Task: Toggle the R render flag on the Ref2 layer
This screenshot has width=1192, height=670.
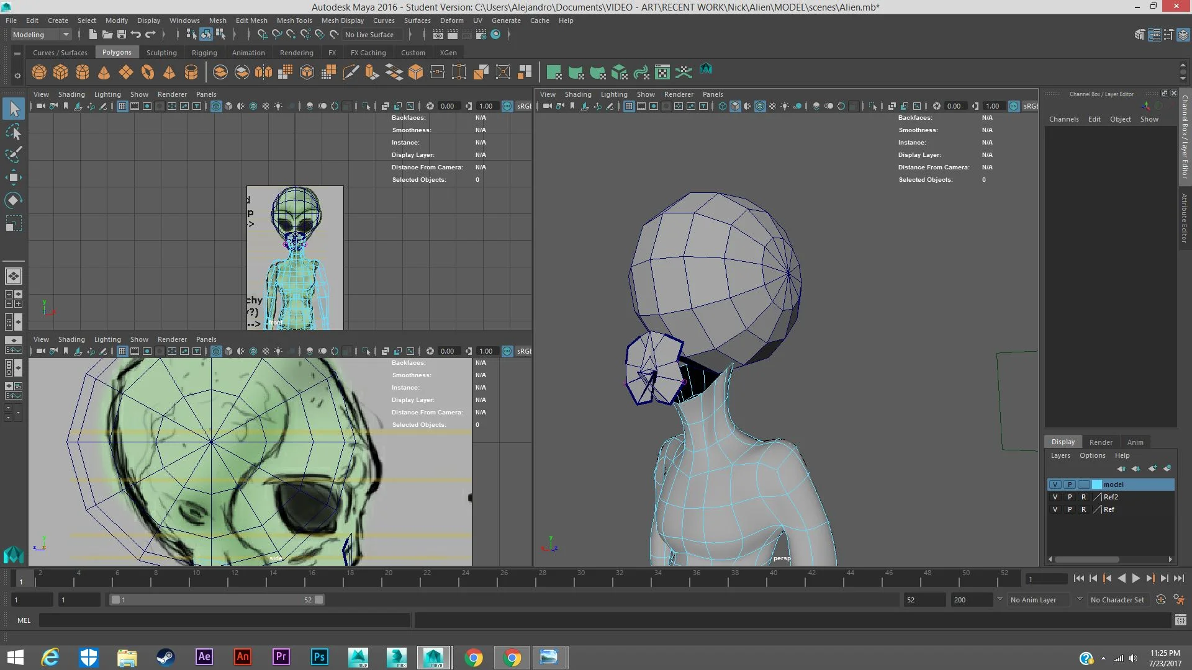Action: [1084, 497]
